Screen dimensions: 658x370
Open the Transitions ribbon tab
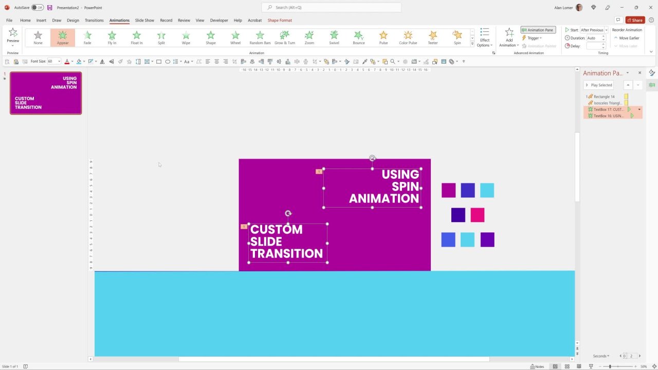(x=94, y=21)
